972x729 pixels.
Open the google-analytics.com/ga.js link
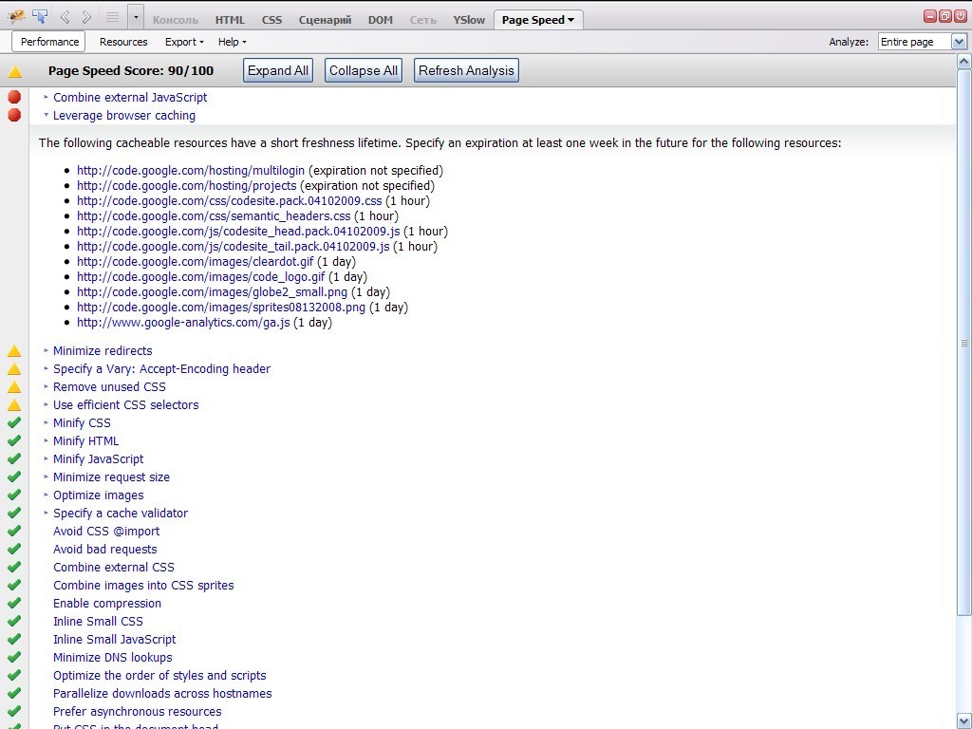pos(183,323)
